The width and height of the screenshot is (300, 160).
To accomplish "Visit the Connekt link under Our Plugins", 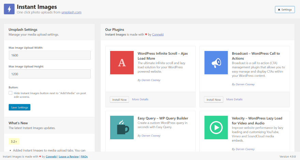I will pyautogui.click(x=158, y=35).
